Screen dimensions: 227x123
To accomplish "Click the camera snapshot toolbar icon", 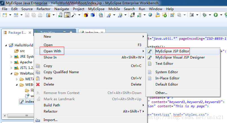I will (x=192, y=15).
